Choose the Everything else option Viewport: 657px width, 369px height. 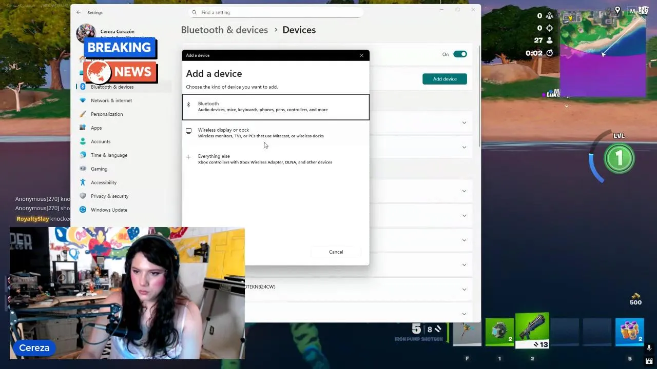[276, 159]
